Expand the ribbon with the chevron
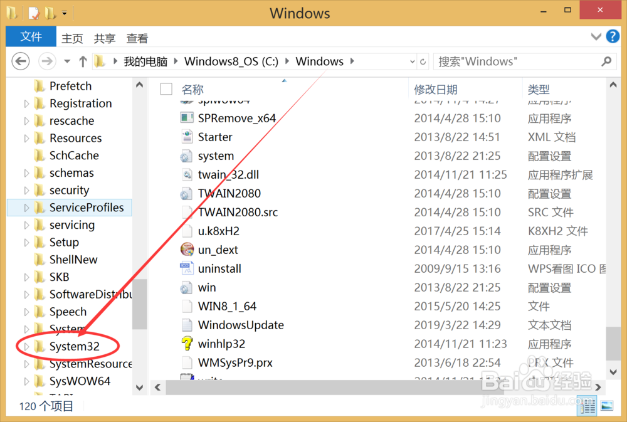The image size is (627, 422). pos(596,37)
